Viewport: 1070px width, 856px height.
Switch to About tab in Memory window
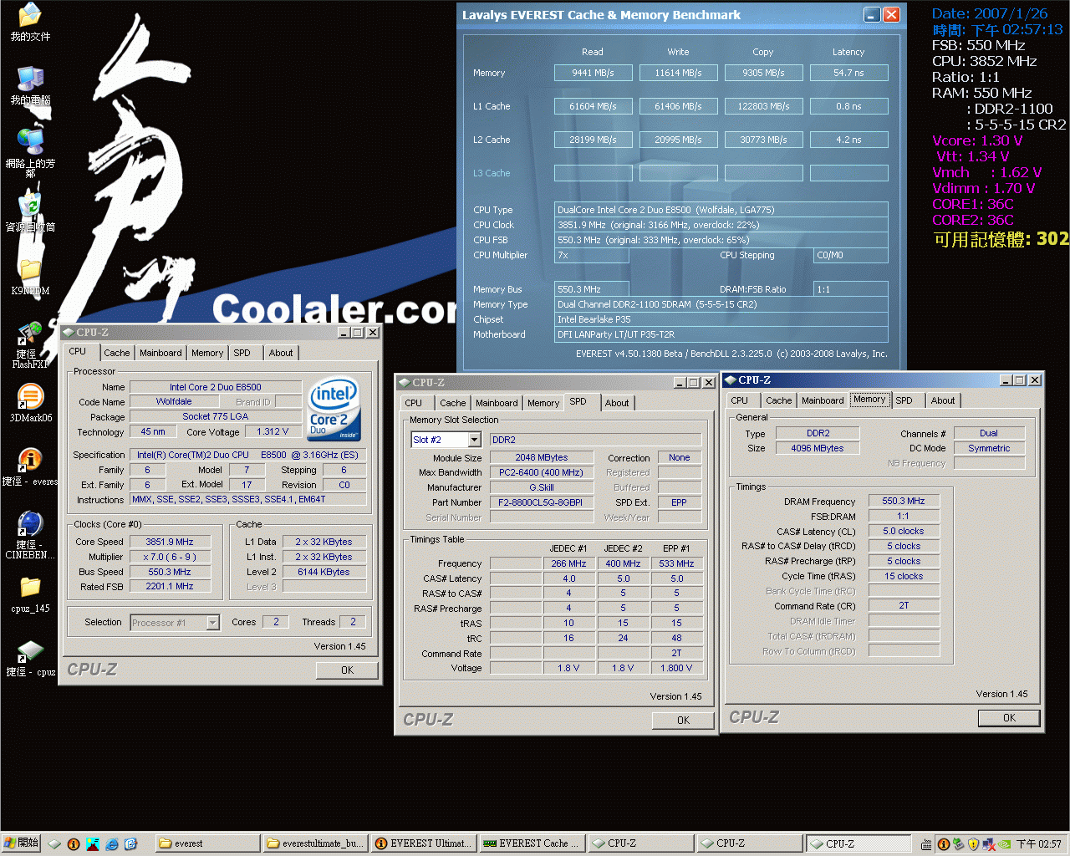(943, 400)
